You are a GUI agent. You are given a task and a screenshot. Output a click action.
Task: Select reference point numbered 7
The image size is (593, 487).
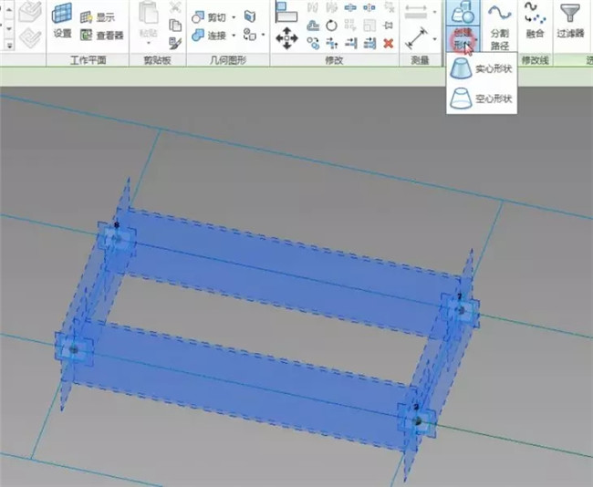click(x=461, y=310)
